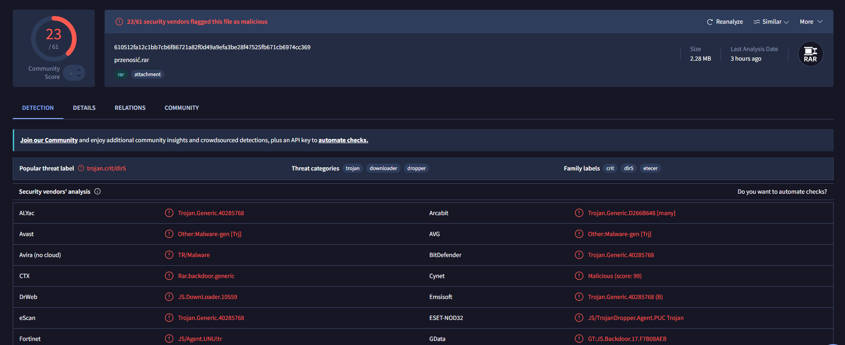The width and height of the screenshot is (845, 345).
Task: Click Trojan.Generic.40285768 (B) Emsisoft result
Action: tap(625, 297)
